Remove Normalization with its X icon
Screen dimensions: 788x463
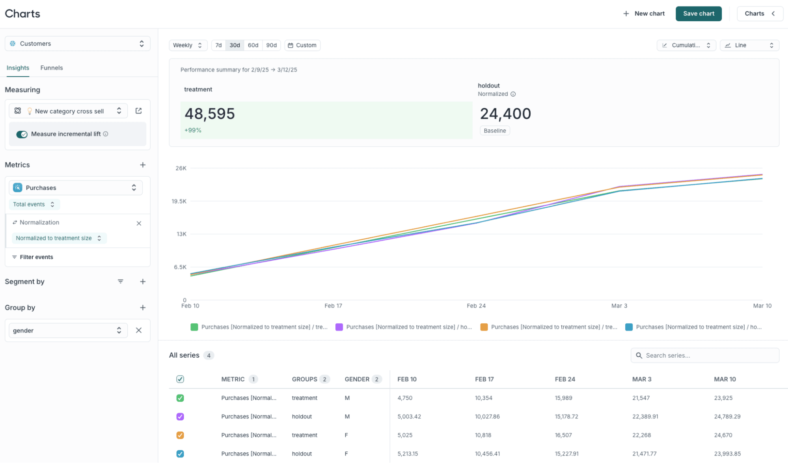coord(139,223)
